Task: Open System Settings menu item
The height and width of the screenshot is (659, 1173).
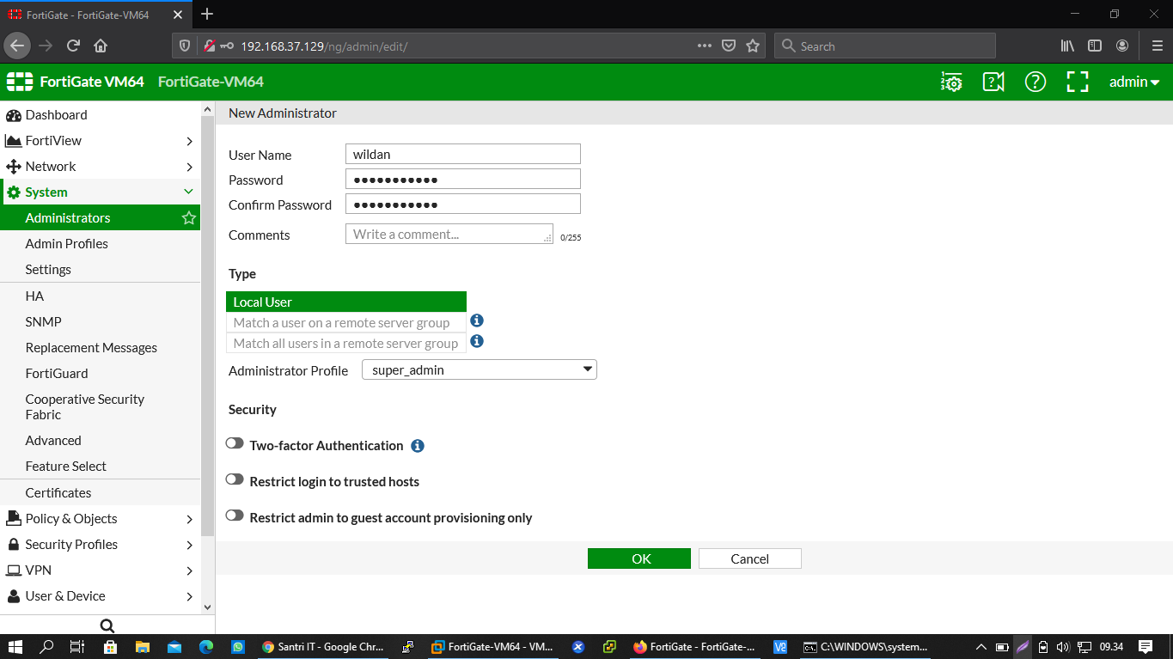Action: pyautogui.click(x=48, y=269)
